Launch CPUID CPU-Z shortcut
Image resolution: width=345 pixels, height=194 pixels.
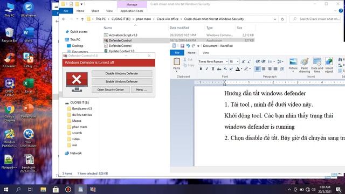click(9, 87)
